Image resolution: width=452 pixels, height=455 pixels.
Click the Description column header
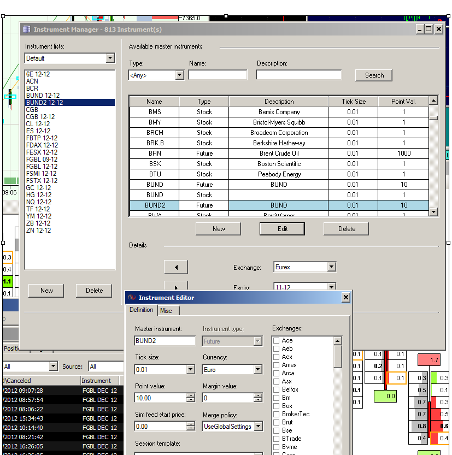279,102
